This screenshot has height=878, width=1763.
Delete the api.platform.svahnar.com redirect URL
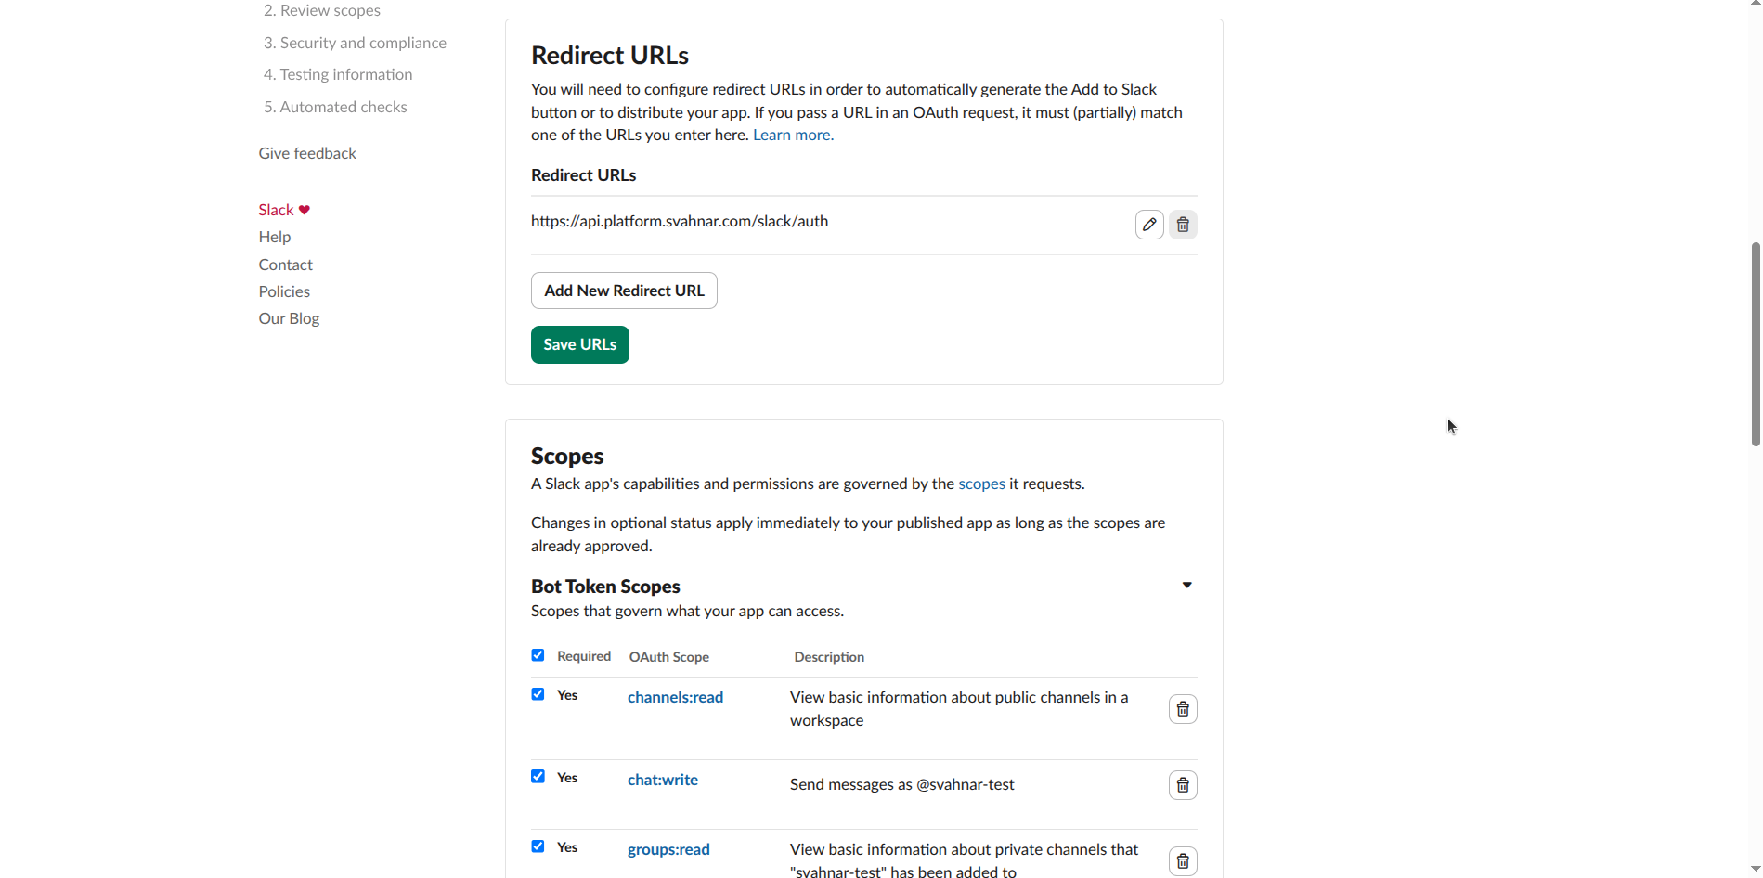coord(1183,225)
